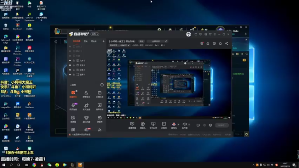Click the start streaming button
The image size is (299, 168).
(x=222, y=125)
